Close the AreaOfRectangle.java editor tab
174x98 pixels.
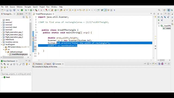pos(54,14)
